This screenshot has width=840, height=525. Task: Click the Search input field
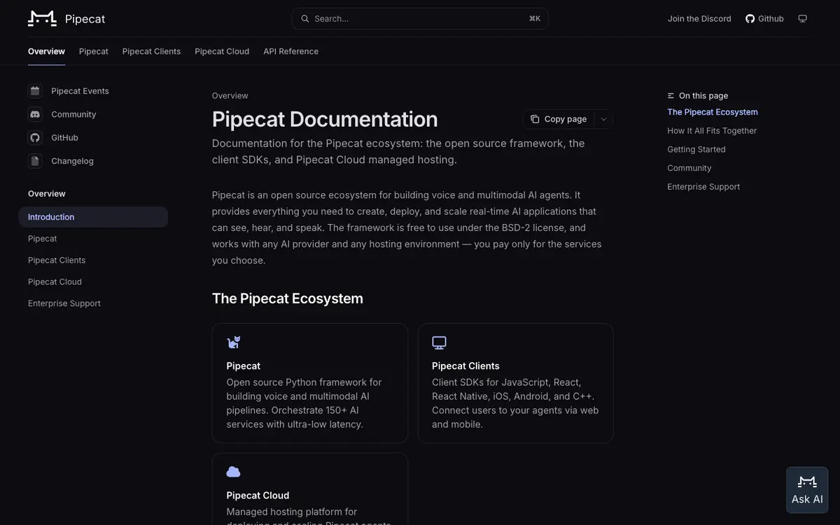coord(420,19)
